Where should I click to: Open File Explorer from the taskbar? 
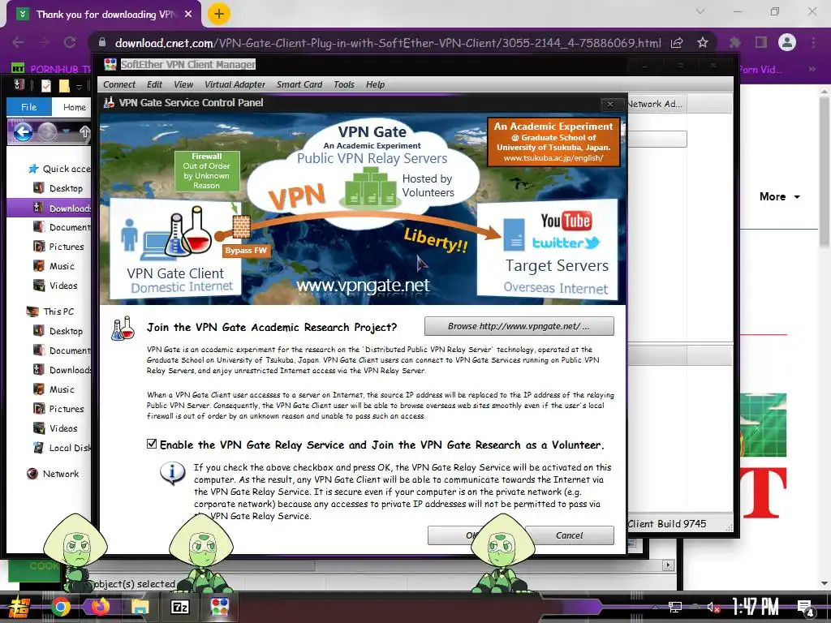pyautogui.click(x=140, y=607)
